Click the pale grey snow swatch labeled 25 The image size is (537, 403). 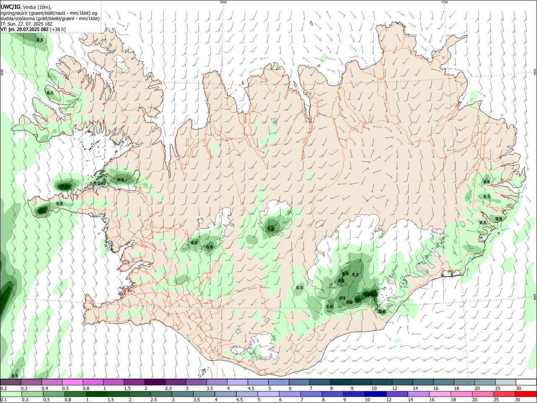(506, 382)
